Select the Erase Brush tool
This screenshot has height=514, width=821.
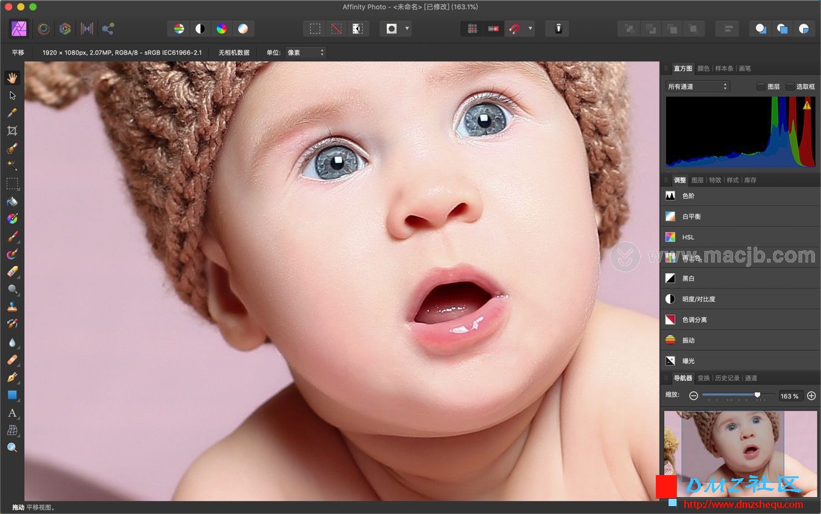[12, 272]
